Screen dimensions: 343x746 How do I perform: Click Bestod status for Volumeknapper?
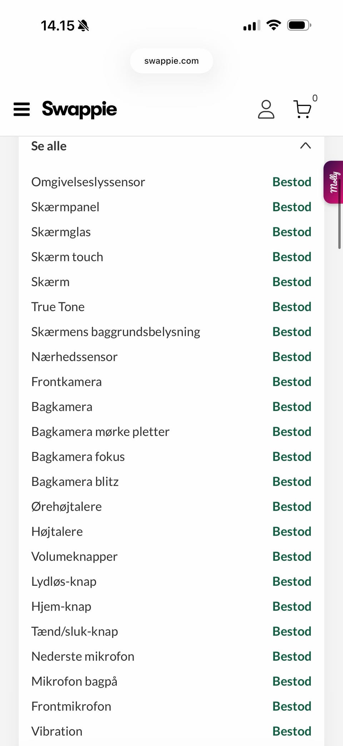(x=292, y=556)
